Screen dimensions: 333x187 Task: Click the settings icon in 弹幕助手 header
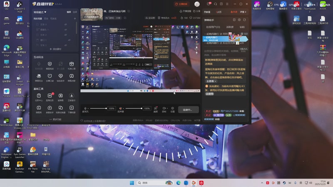click(239, 20)
